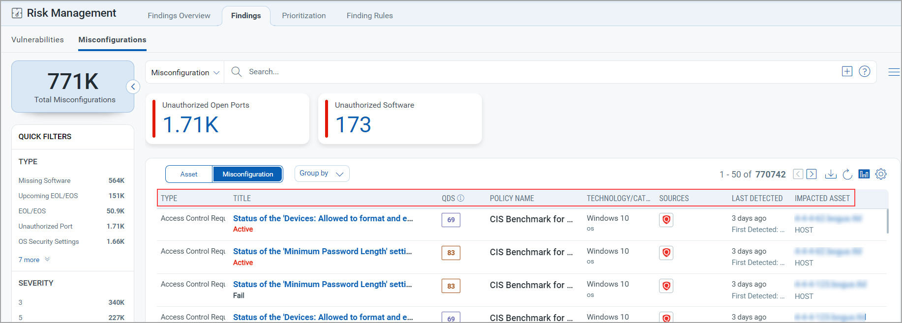The height and width of the screenshot is (323, 902).
Task: Click the table vertical scrollbar
Action: tap(887, 221)
